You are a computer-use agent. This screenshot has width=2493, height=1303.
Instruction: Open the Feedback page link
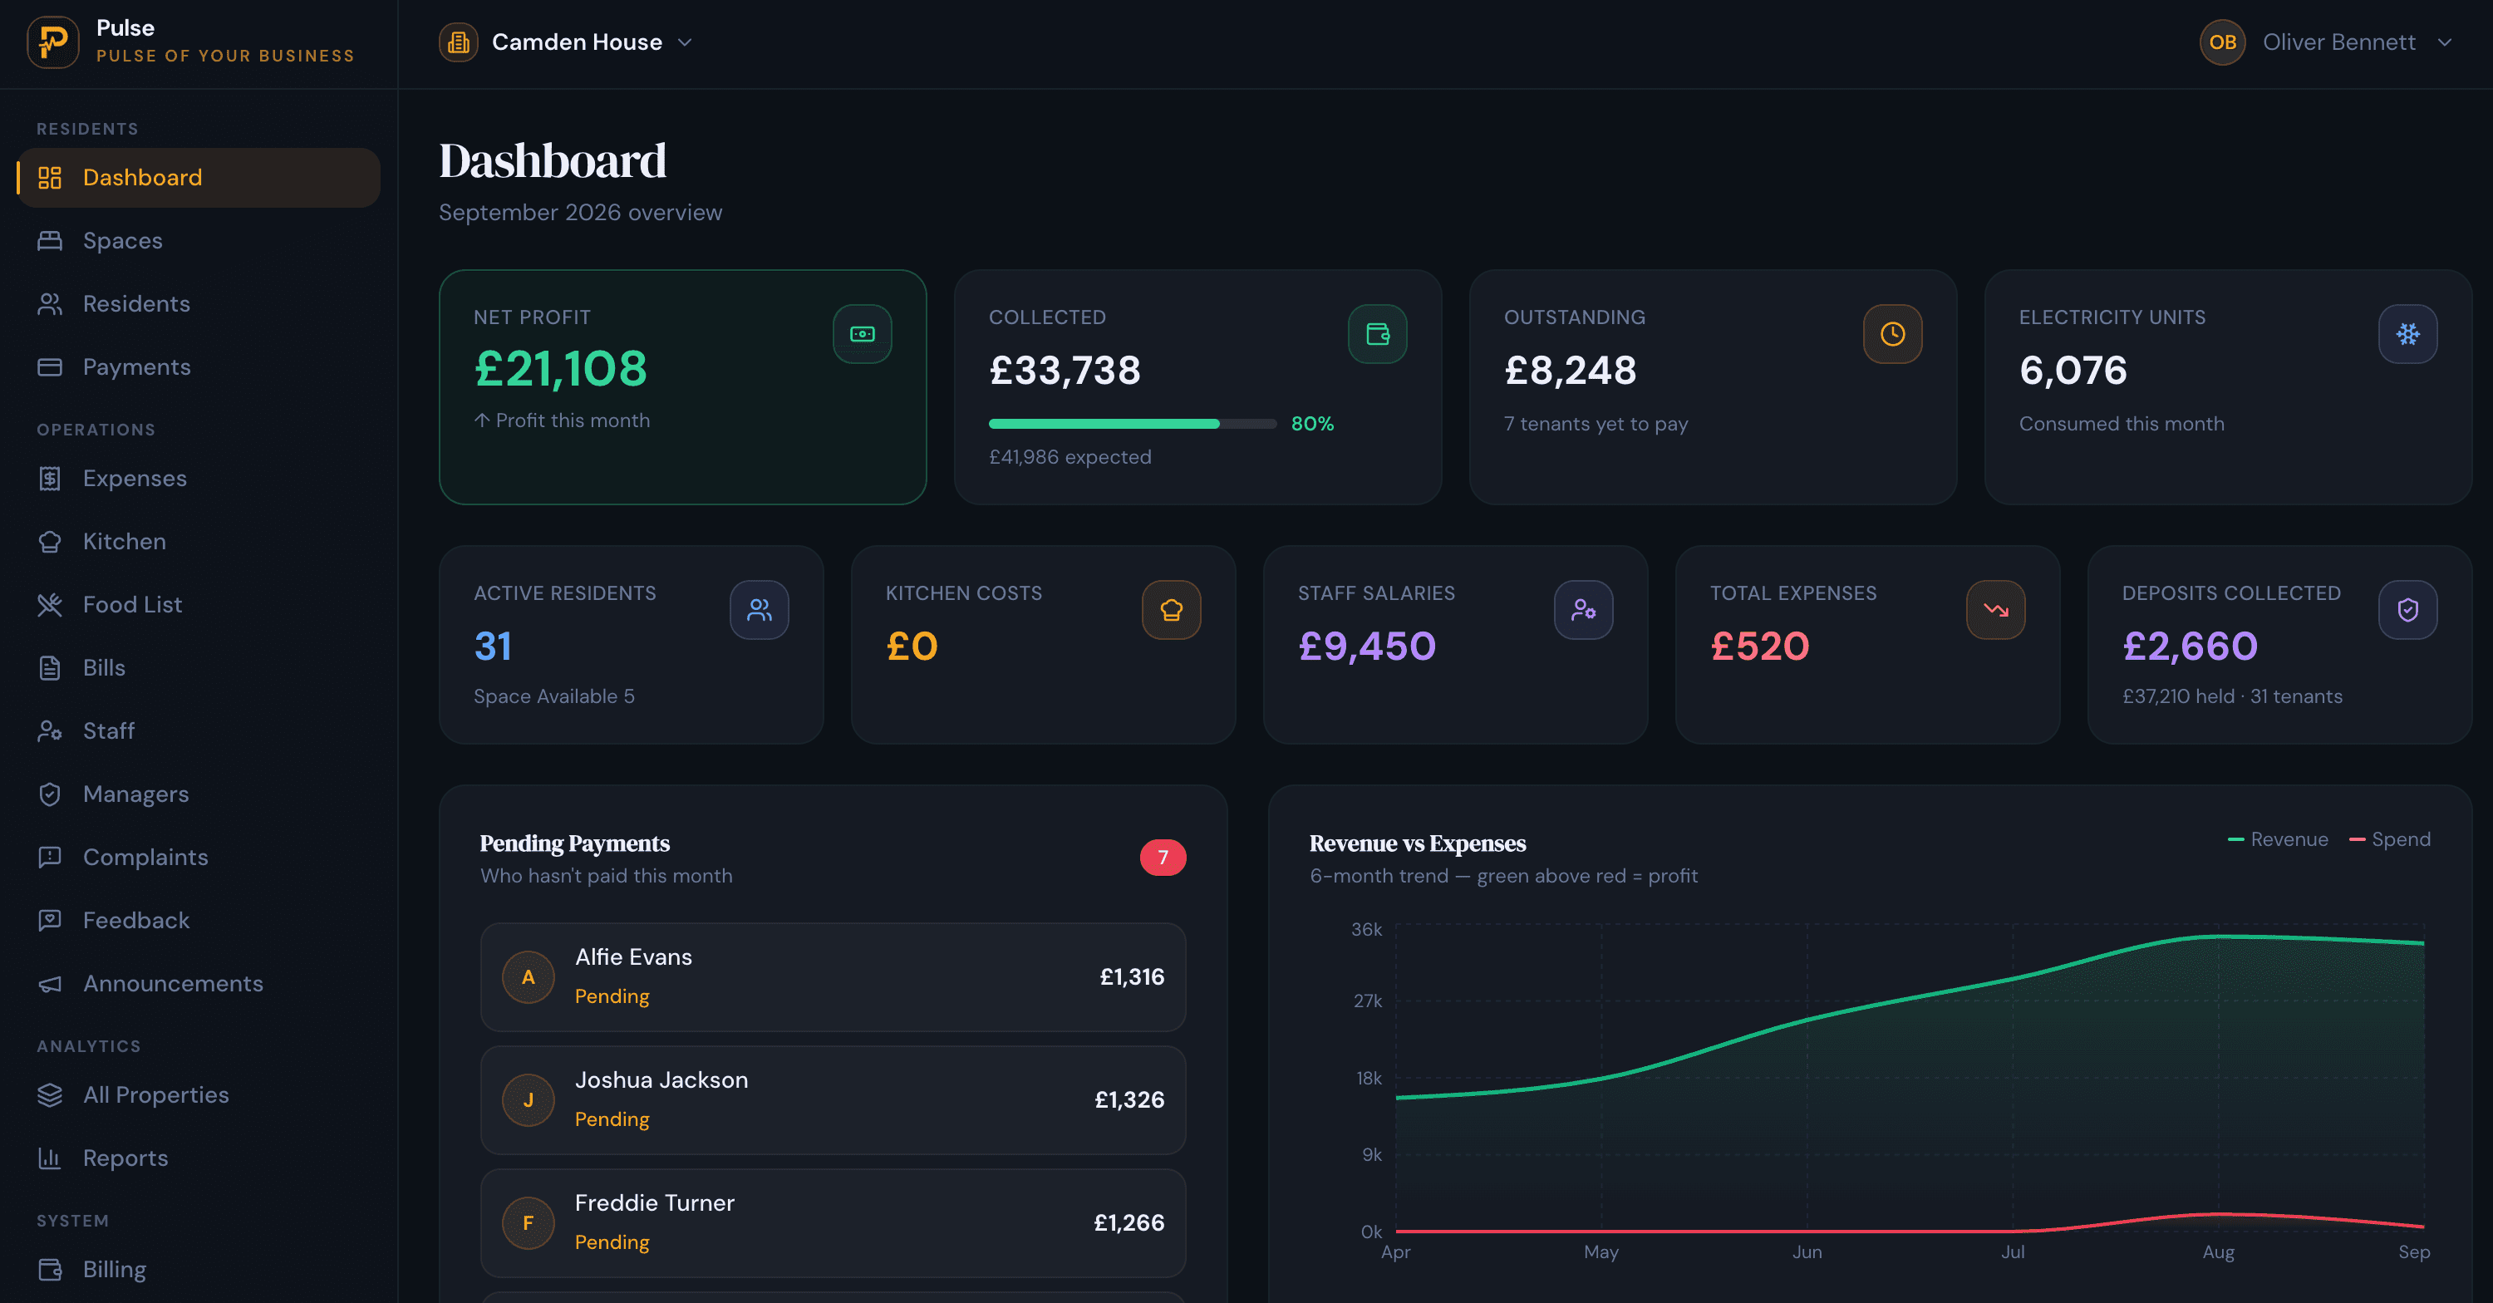point(199,921)
